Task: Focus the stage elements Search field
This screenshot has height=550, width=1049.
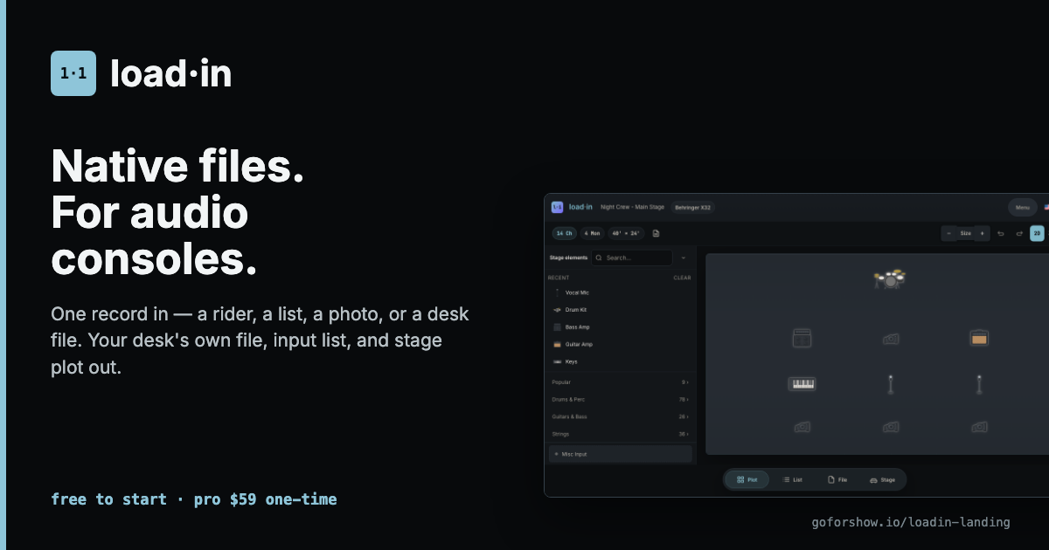Action: [632, 258]
